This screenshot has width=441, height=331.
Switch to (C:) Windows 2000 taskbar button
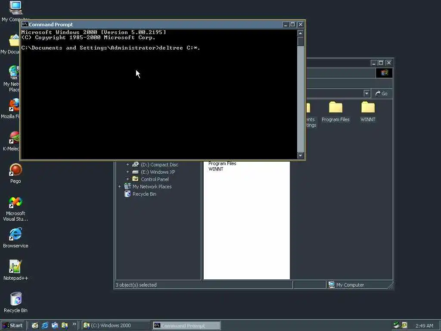pyautogui.click(x=115, y=325)
